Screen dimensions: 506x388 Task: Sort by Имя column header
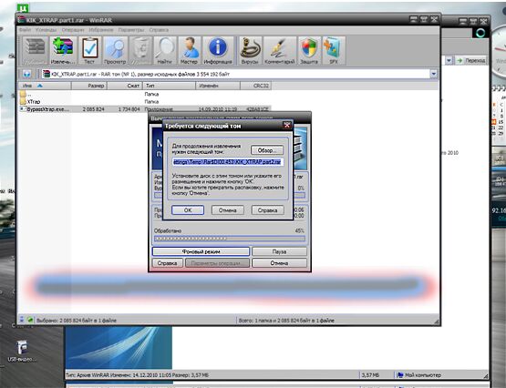tap(45, 86)
